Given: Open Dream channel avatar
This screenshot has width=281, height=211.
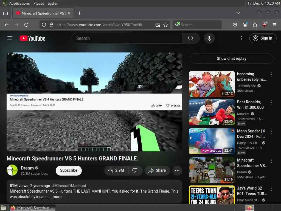Looking at the screenshot, I should (12, 170).
